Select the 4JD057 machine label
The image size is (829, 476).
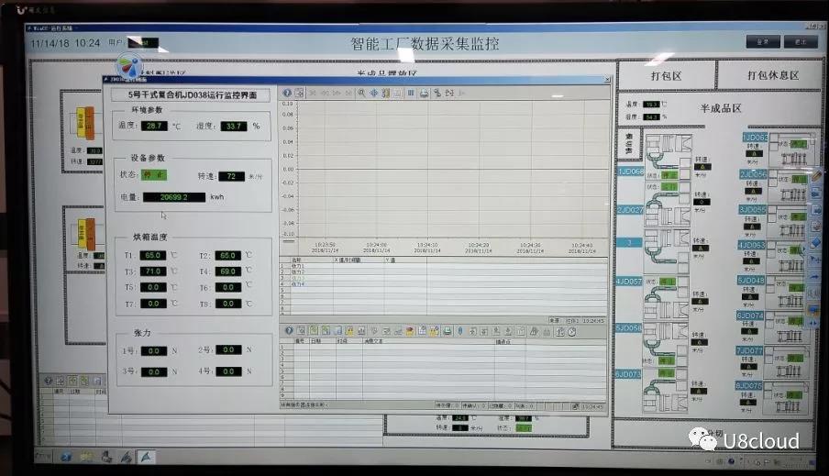pyautogui.click(x=630, y=282)
